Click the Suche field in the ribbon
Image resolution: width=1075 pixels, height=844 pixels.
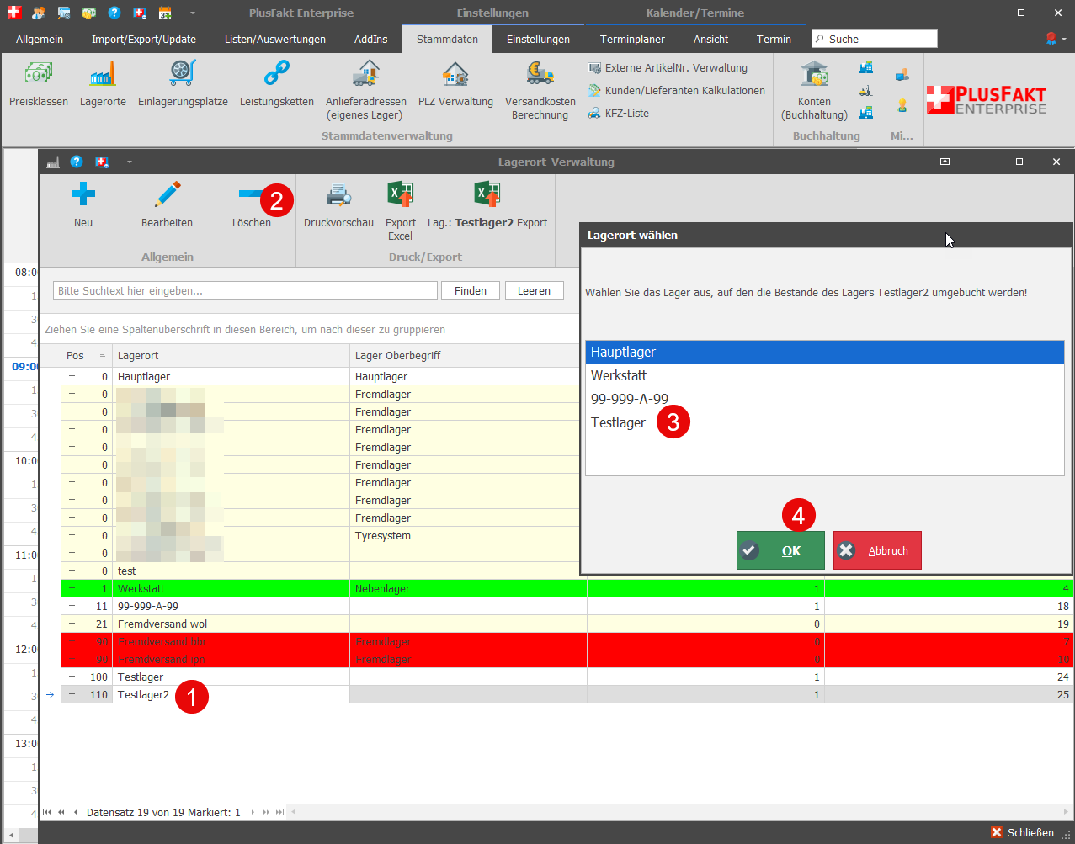(x=875, y=39)
